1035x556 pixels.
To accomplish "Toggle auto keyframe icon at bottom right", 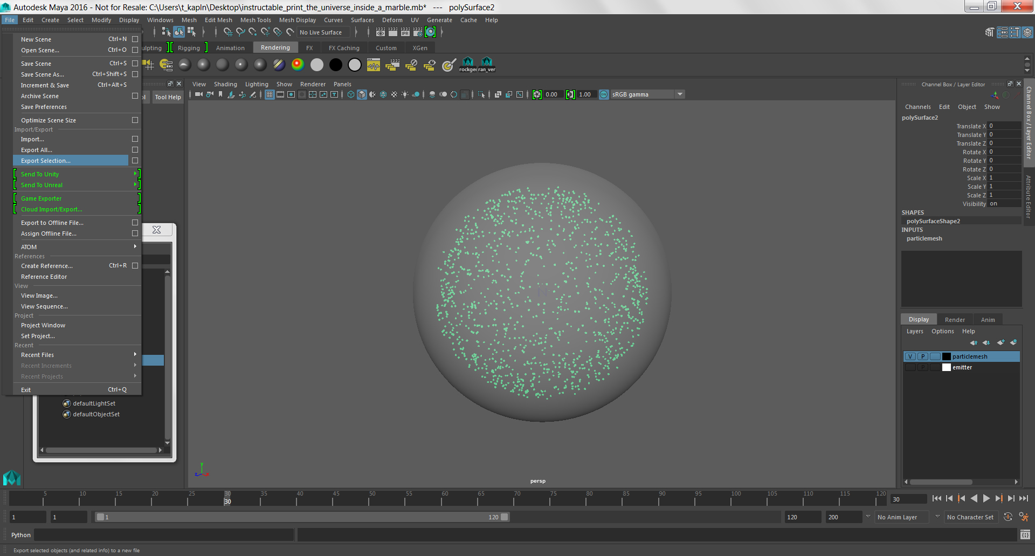I will pyautogui.click(x=1008, y=517).
